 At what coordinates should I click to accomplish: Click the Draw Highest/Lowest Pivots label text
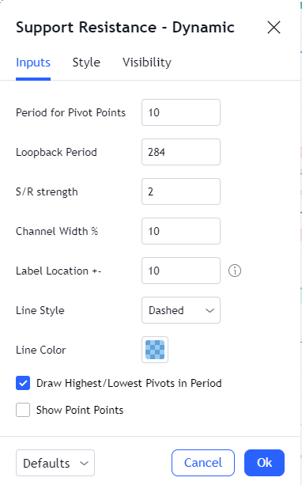(129, 384)
